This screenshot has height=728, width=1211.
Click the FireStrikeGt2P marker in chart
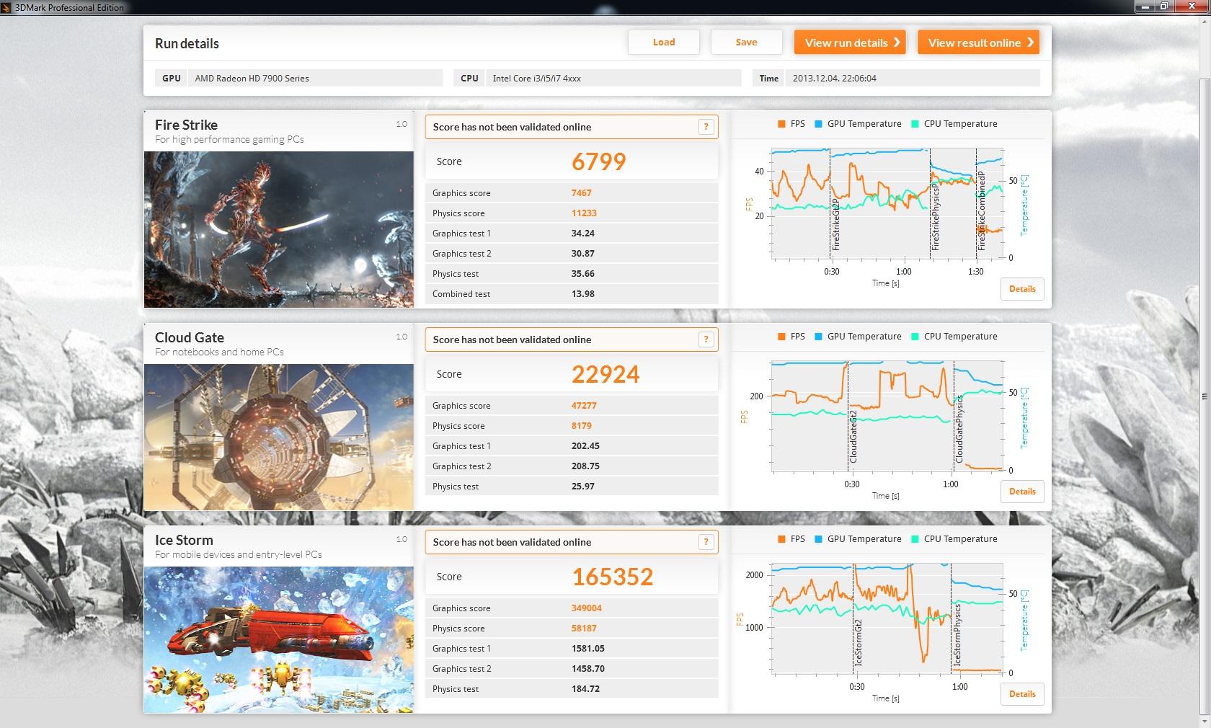836,223
